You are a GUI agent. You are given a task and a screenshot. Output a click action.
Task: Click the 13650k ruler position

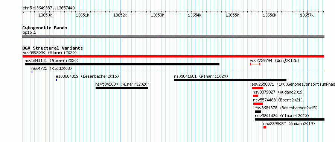click(45, 15)
